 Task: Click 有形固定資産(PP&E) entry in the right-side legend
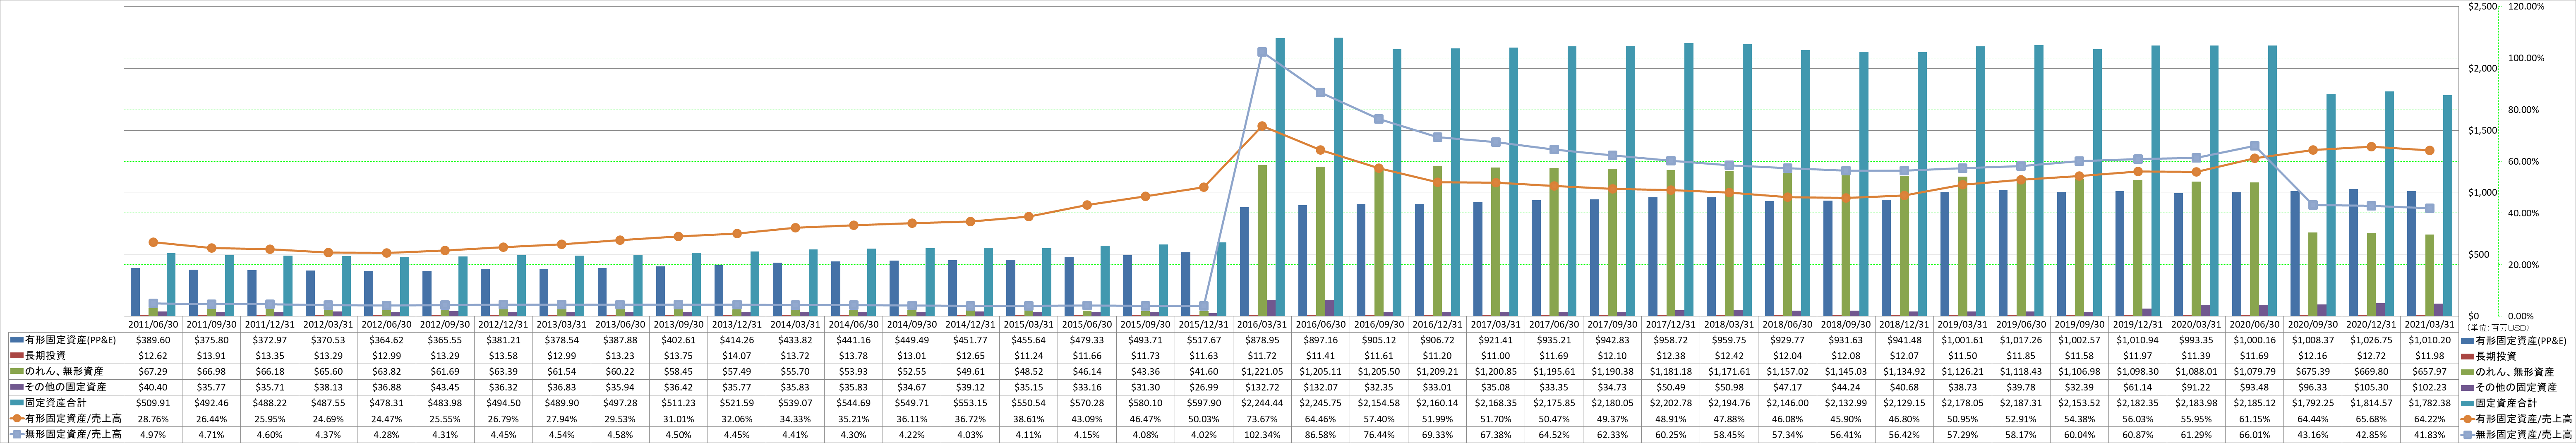point(2520,340)
